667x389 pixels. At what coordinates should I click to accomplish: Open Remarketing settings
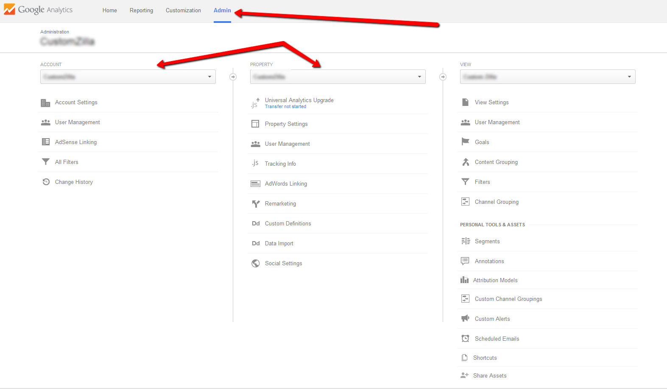280,204
